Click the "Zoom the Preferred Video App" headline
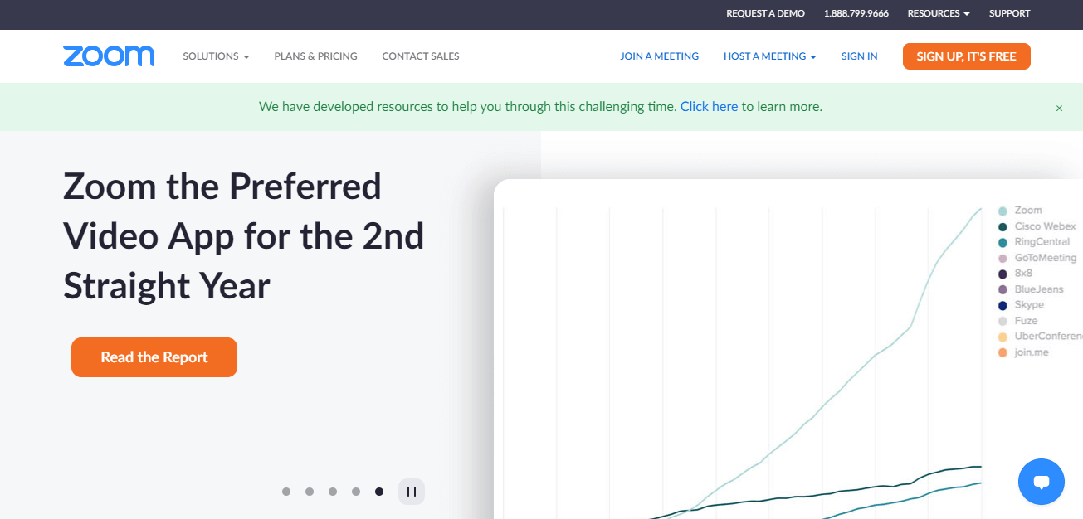Image resolution: width=1083 pixels, height=519 pixels. click(x=244, y=236)
